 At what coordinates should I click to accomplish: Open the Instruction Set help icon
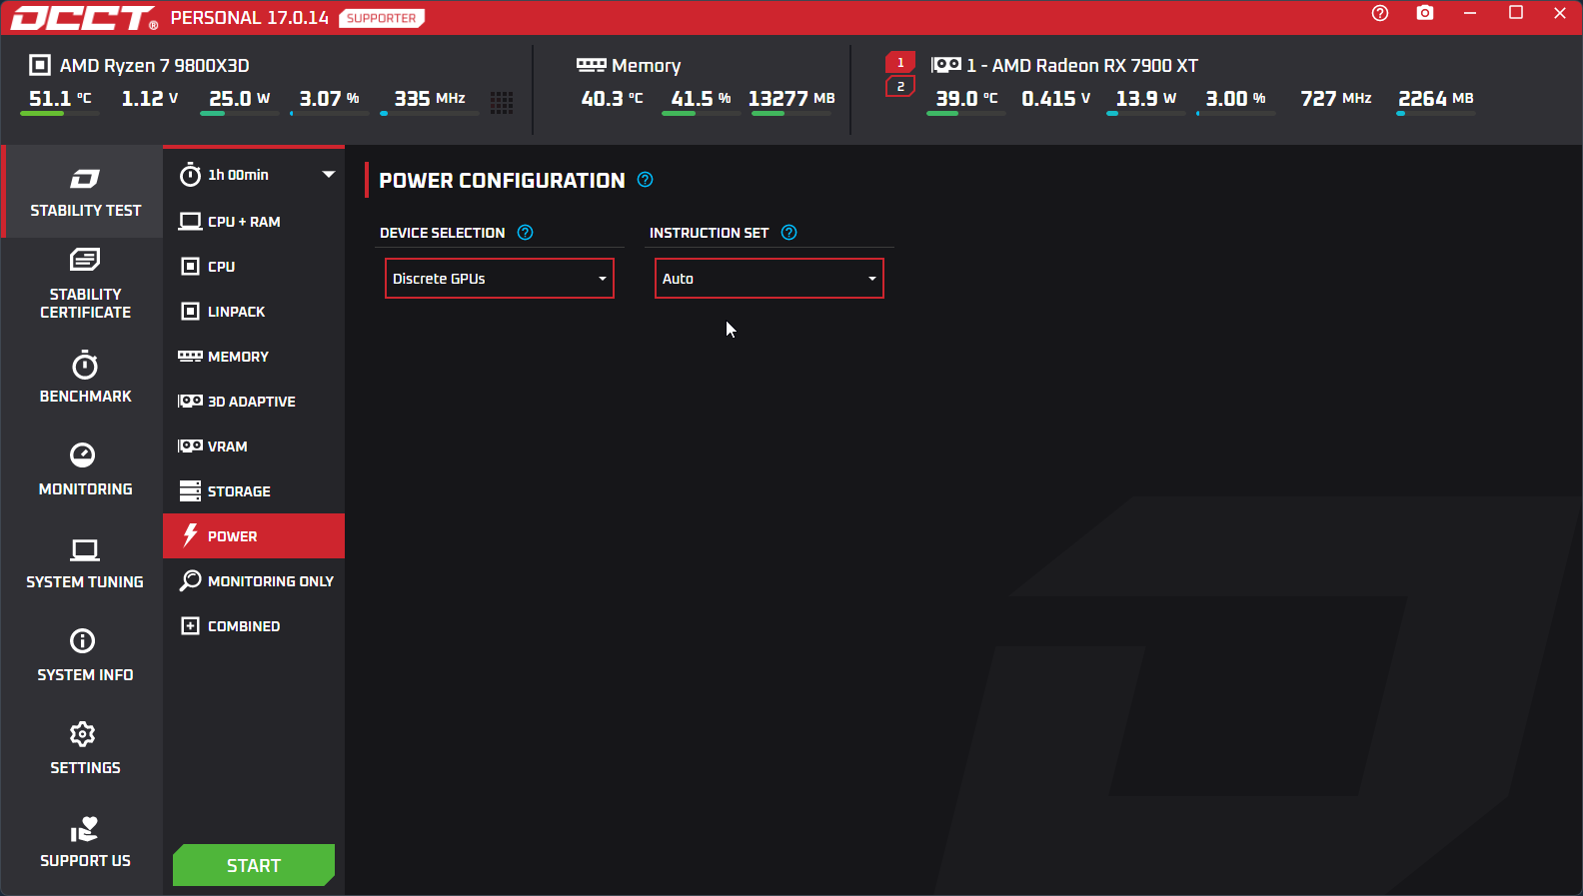click(790, 233)
